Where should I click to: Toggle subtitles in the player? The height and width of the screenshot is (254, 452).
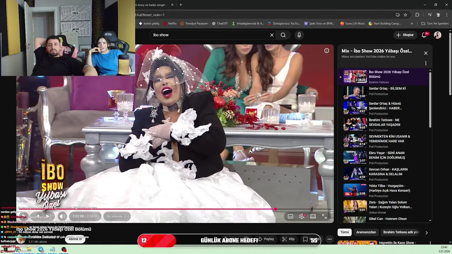tap(290, 216)
